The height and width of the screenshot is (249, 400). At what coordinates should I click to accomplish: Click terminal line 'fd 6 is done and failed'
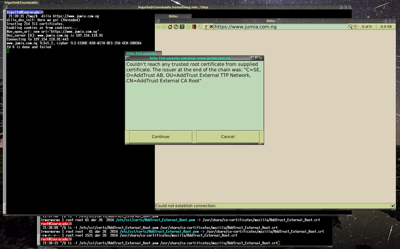point(29,47)
